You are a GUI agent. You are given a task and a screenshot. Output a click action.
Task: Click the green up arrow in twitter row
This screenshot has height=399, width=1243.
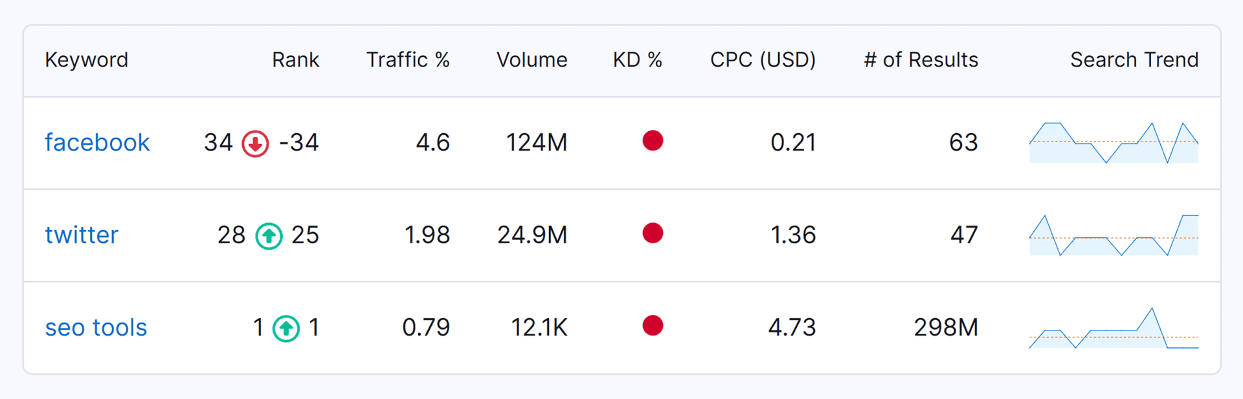[269, 236]
